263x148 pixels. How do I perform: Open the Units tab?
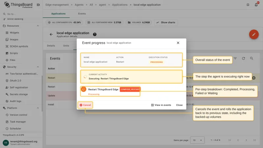coord(66,46)
